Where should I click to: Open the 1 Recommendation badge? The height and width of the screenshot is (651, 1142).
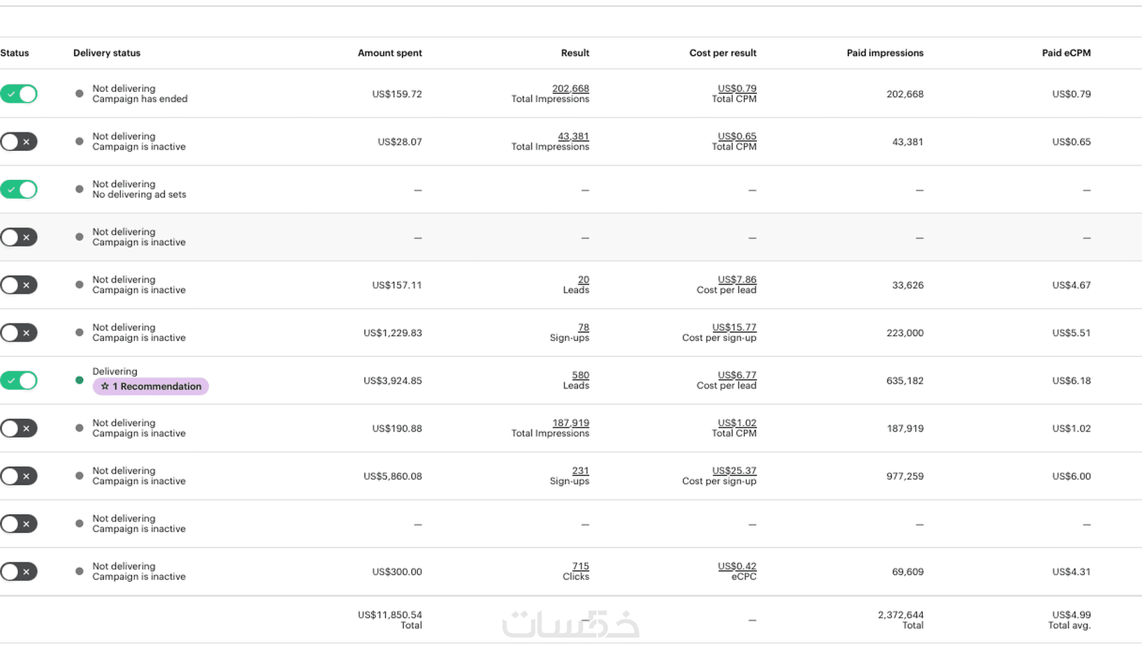pyautogui.click(x=151, y=387)
